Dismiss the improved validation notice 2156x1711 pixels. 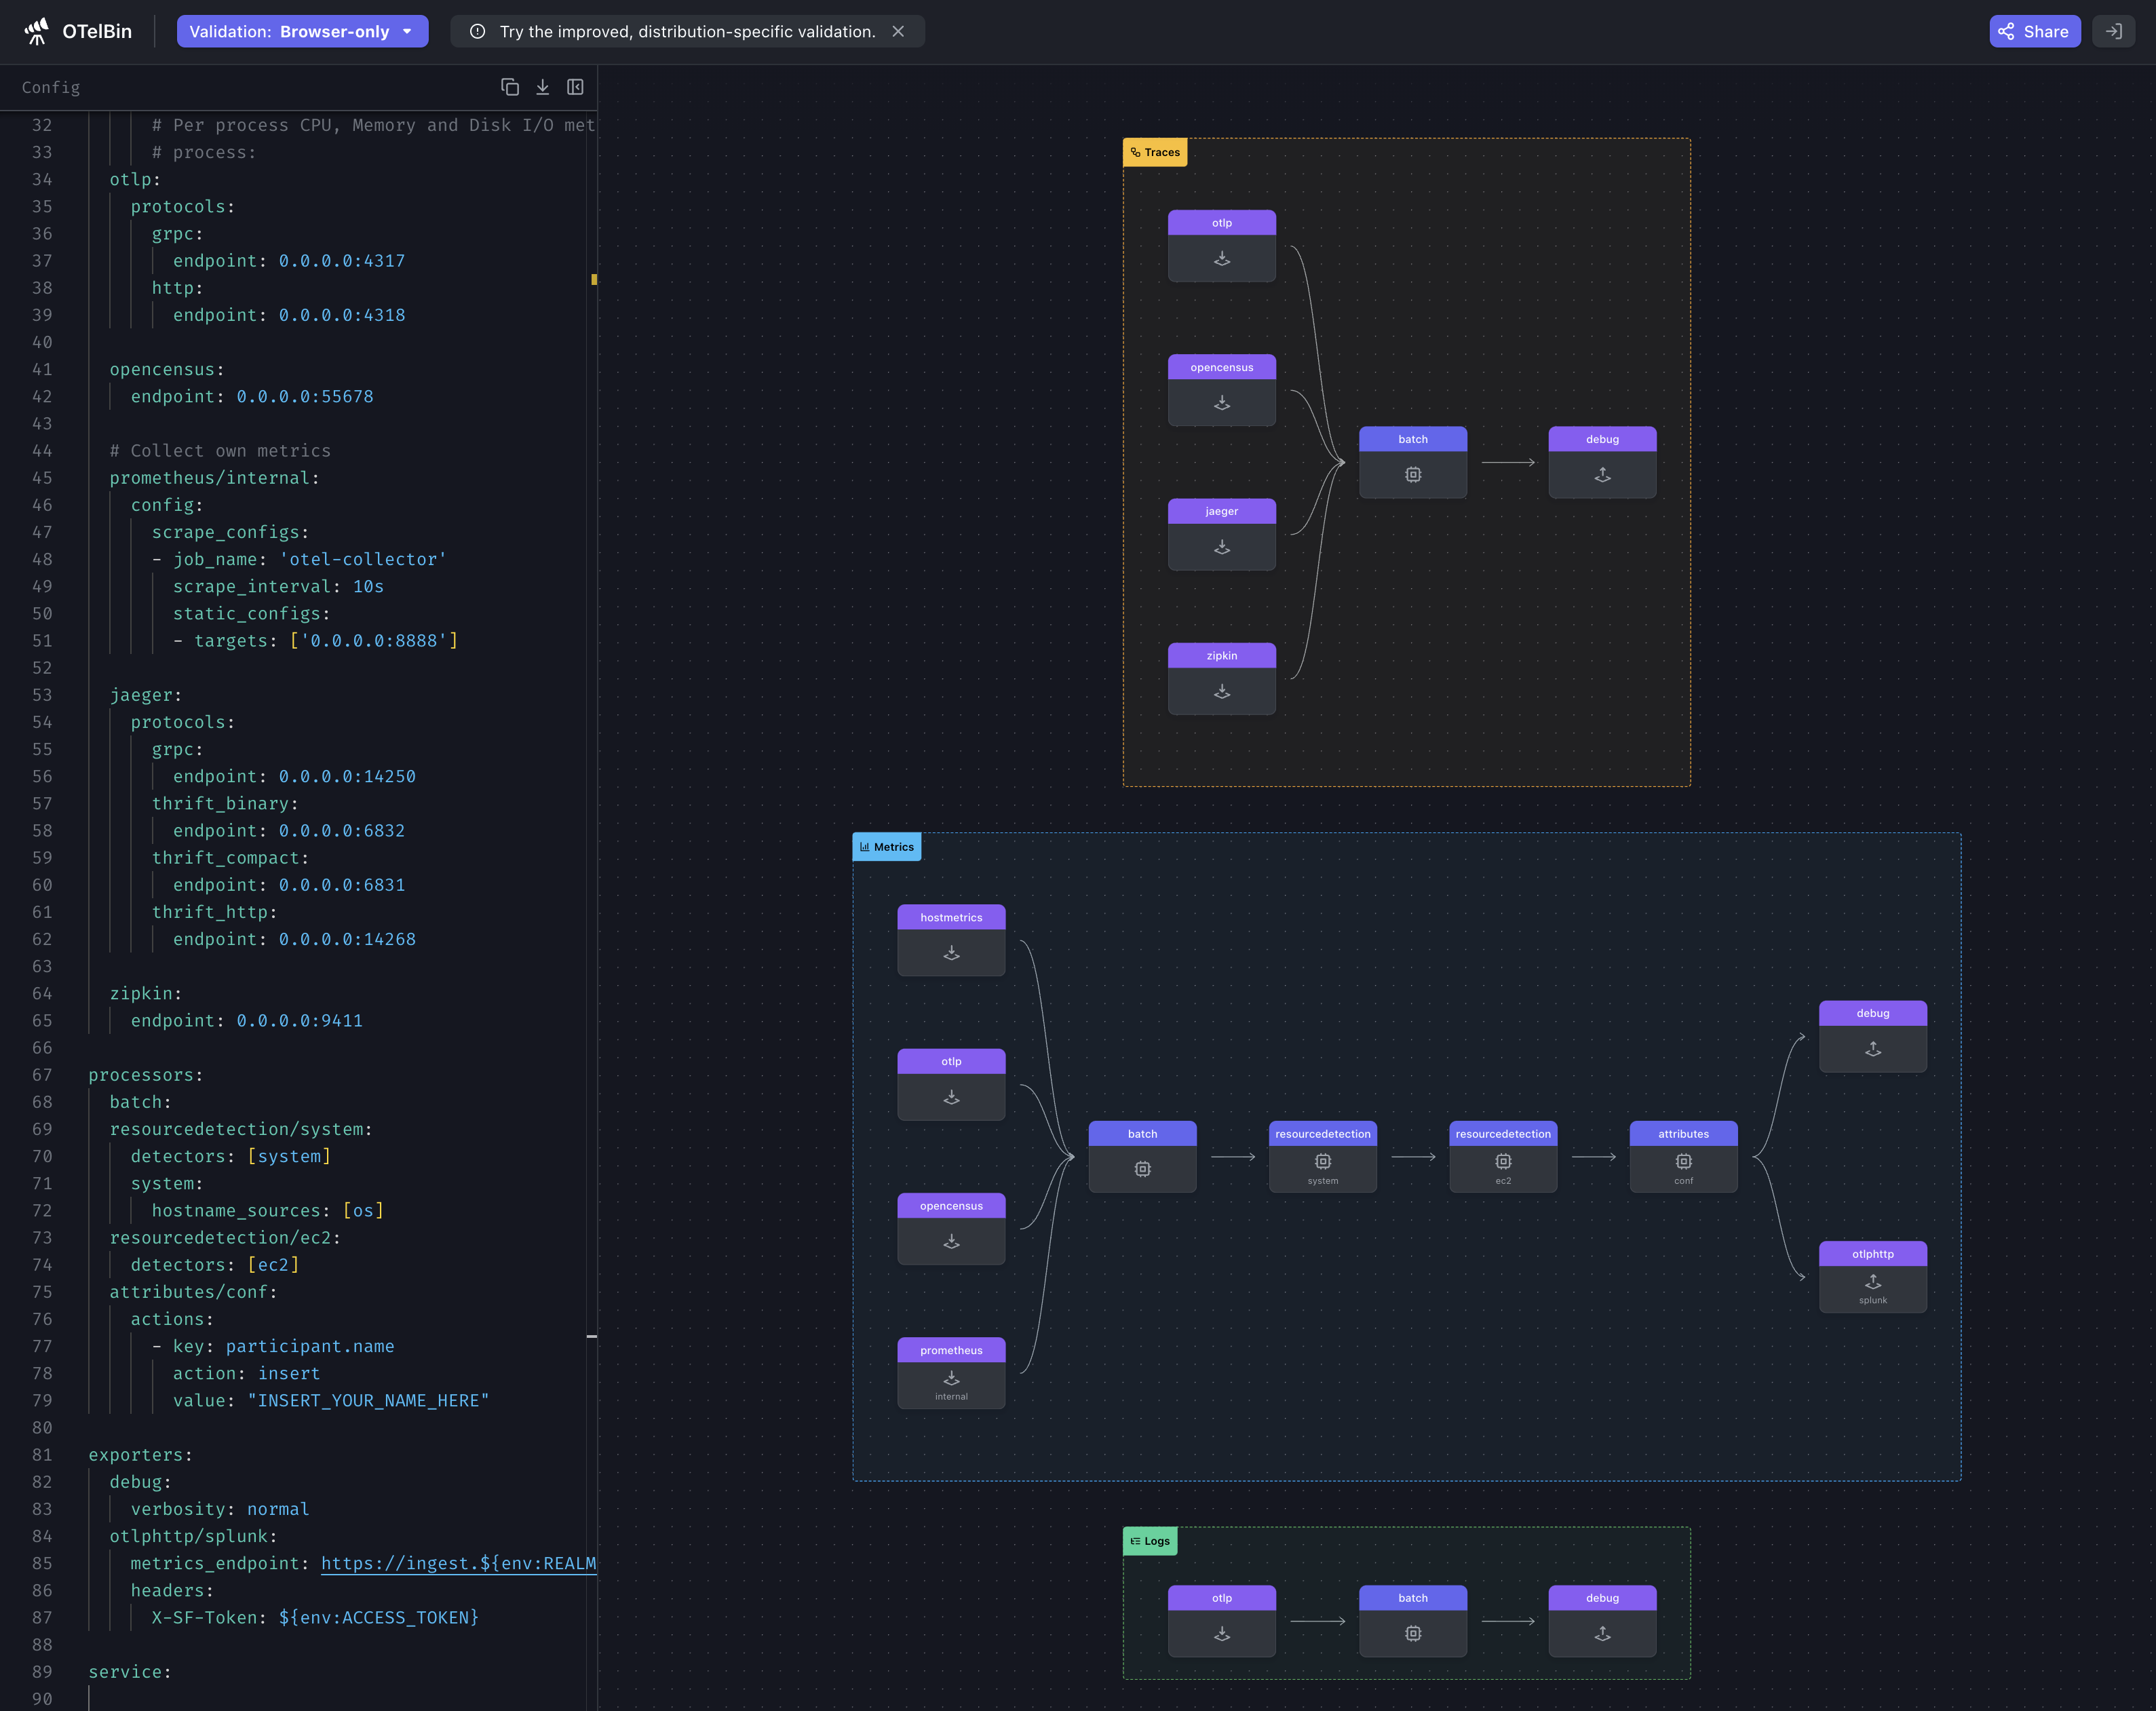[898, 32]
